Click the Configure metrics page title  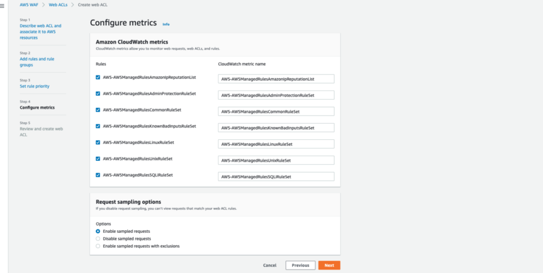(x=123, y=23)
